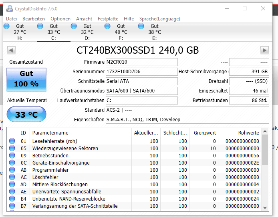
Task: Click Betriebsstunden value 86 Std.
Action: [249, 100]
